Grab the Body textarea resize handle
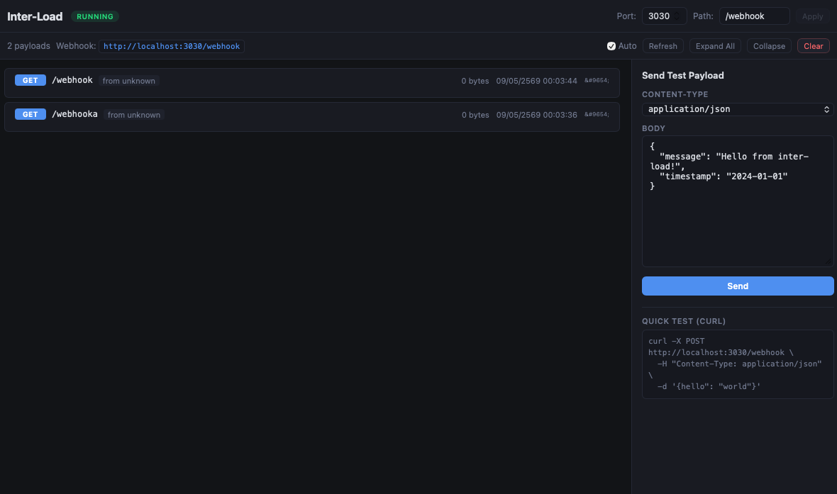This screenshot has width=837, height=494. [828, 262]
